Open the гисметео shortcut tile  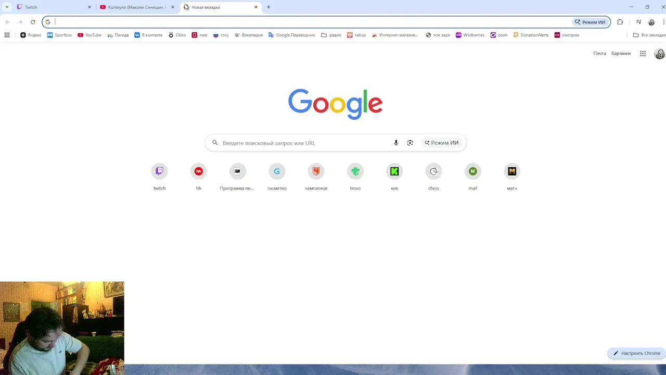[277, 177]
